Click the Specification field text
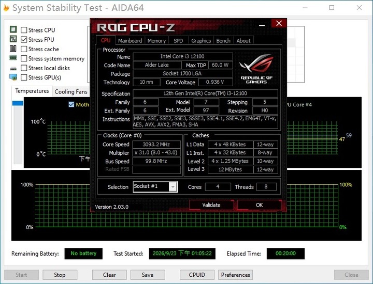 pyautogui.click(x=205, y=93)
